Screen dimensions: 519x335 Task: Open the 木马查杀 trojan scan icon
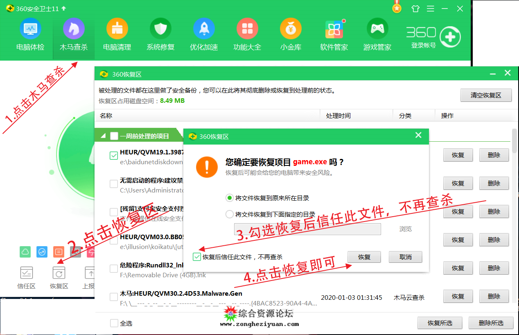pos(74,29)
